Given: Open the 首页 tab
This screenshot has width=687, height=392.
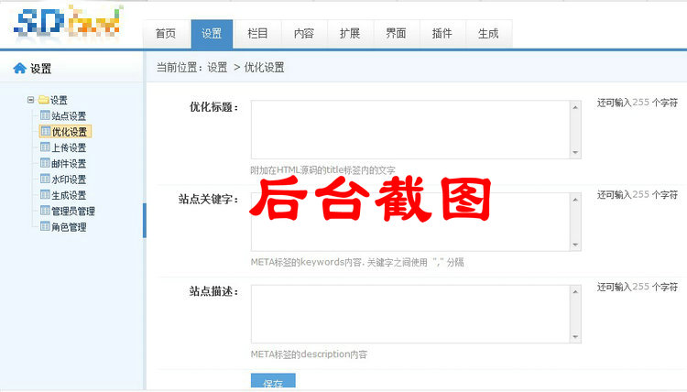Looking at the screenshot, I should pyautogui.click(x=166, y=34).
